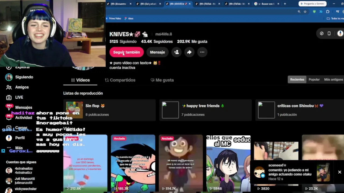Click the 'cuenta inactiva' bio text
The image size is (344, 193).
tap(122, 68)
